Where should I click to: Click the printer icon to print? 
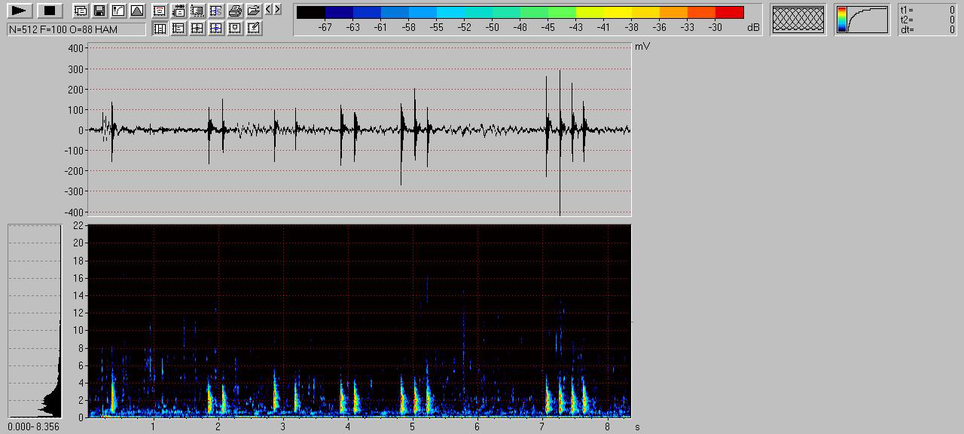(x=235, y=11)
